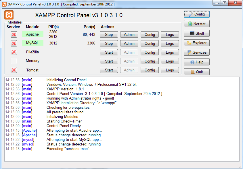The image size is (243, 169).
Task: Start the Tomcat module
Action: [109, 70]
